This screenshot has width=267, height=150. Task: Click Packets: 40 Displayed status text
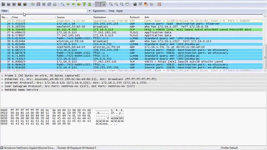[77, 148]
